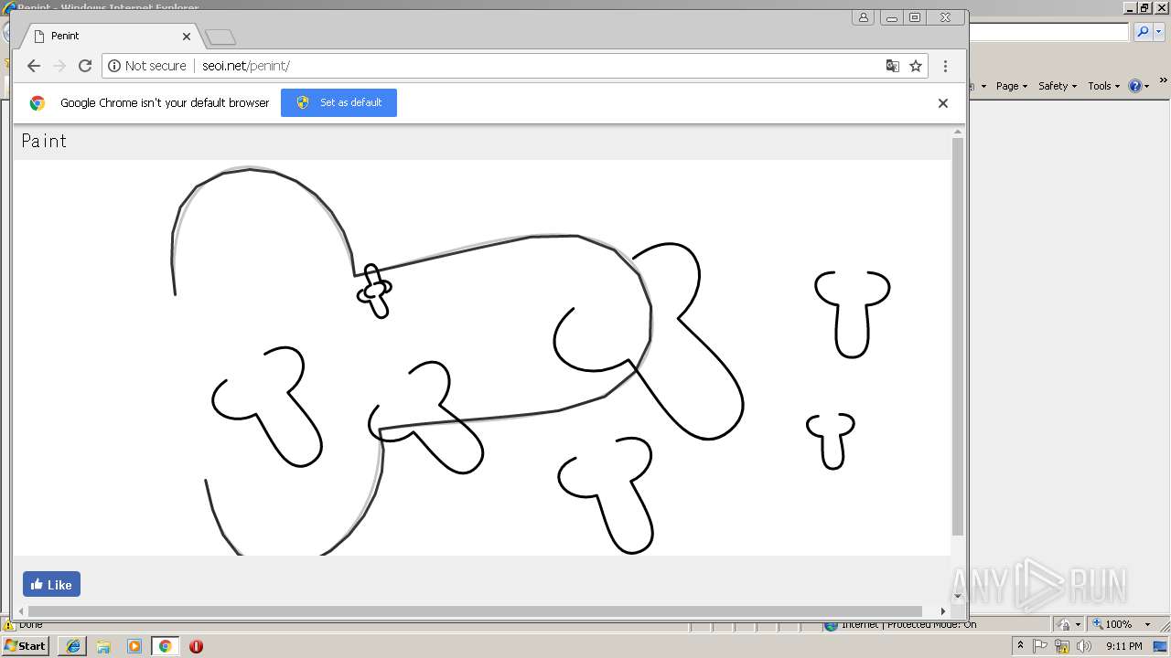Click the Internet Explorer search box

tap(1048, 32)
